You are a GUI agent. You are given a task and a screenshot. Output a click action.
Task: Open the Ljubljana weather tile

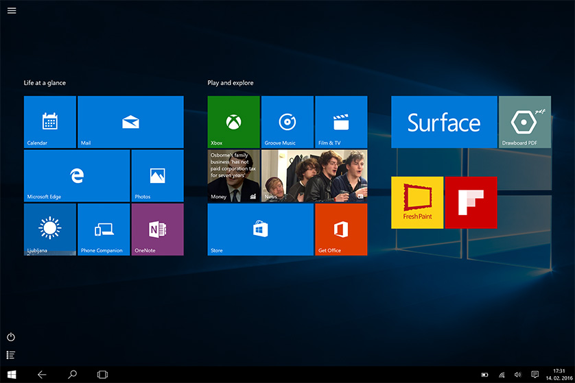click(x=50, y=230)
